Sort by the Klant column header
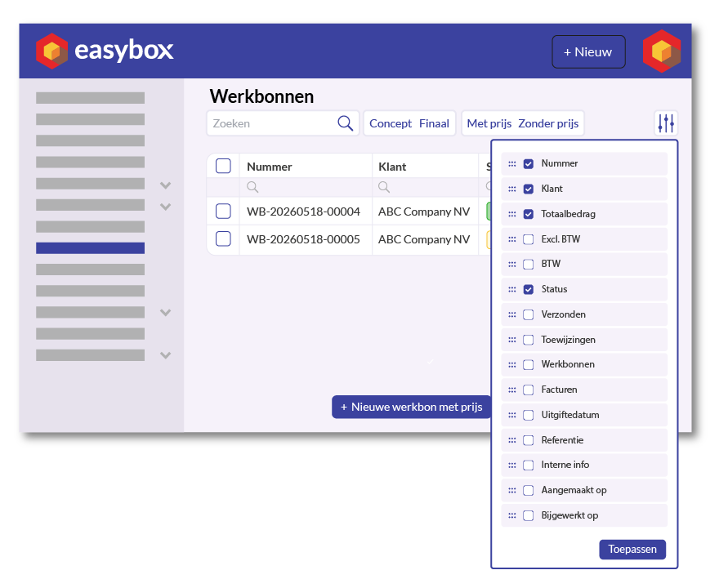Image resolution: width=719 pixels, height=588 pixels. (392, 167)
